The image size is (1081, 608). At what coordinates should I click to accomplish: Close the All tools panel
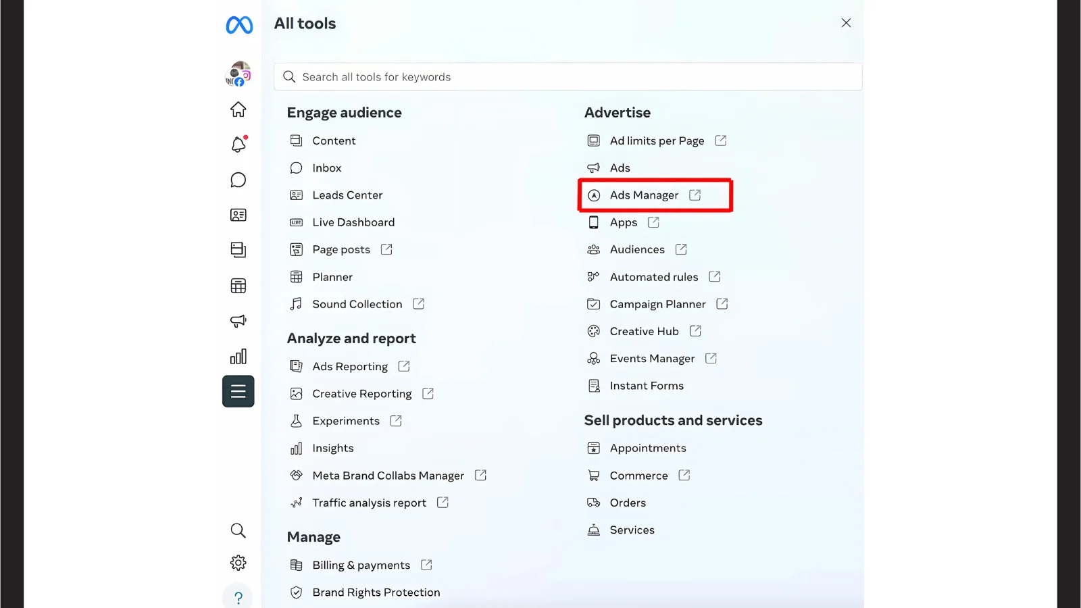click(x=846, y=23)
